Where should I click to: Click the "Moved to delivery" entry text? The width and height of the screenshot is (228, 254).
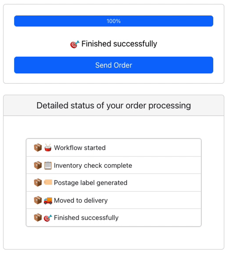tap(81, 200)
